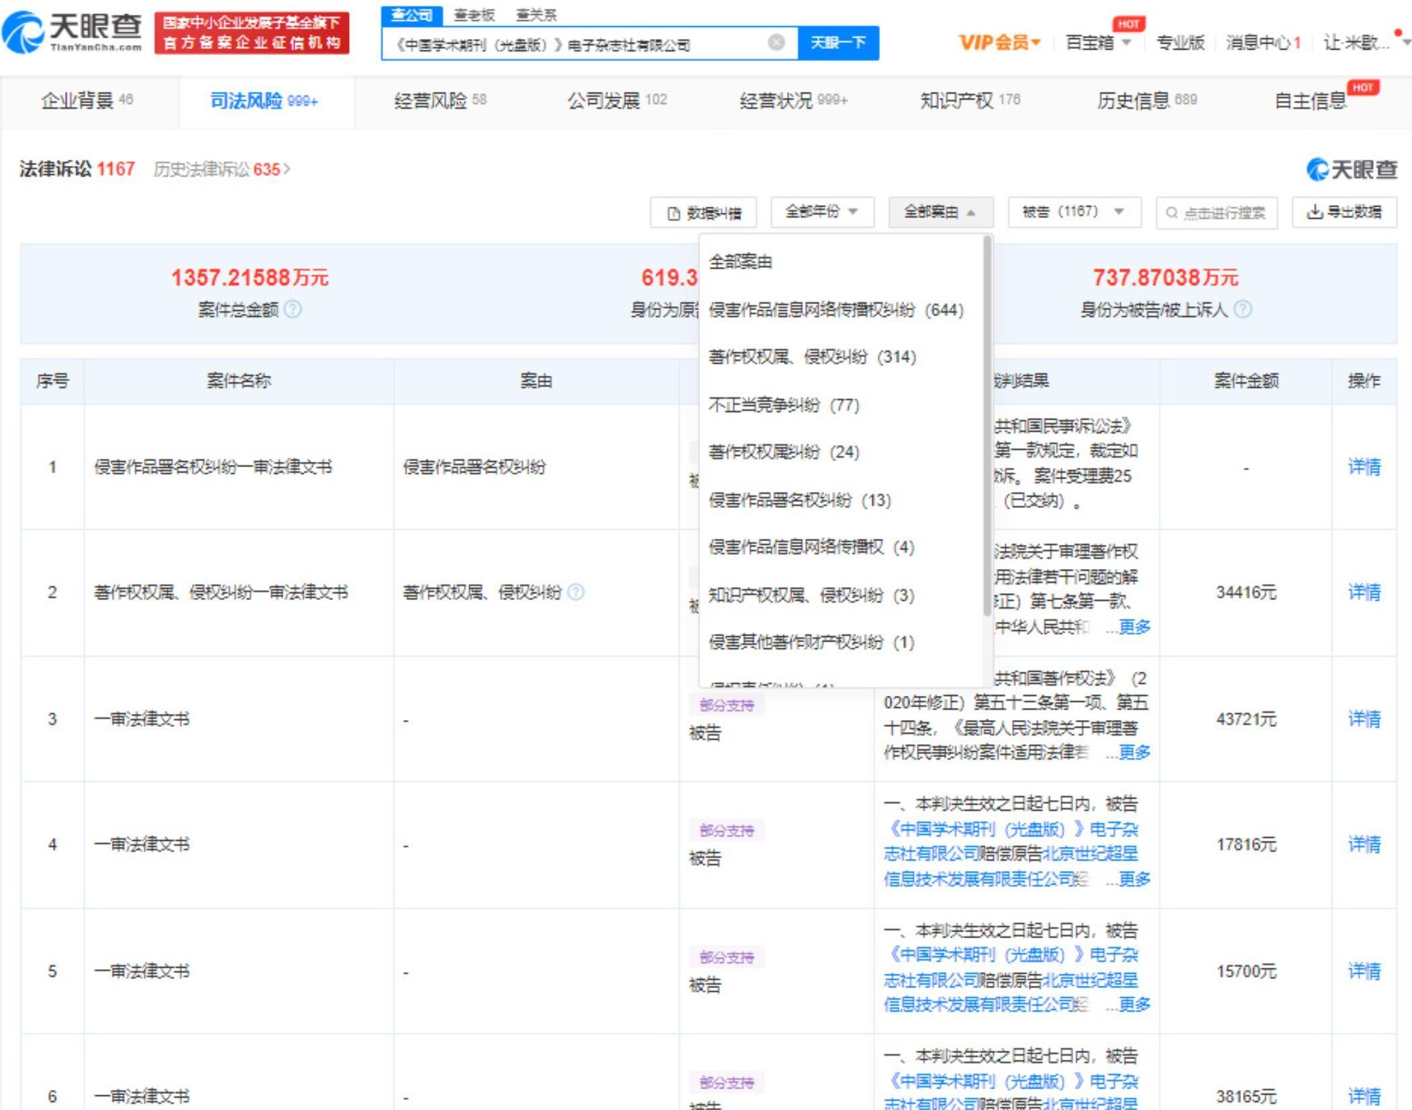Switch to the 经营风险 tab
Viewport: 1412px width, 1110px height.
pyautogui.click(x=440, y=101)
